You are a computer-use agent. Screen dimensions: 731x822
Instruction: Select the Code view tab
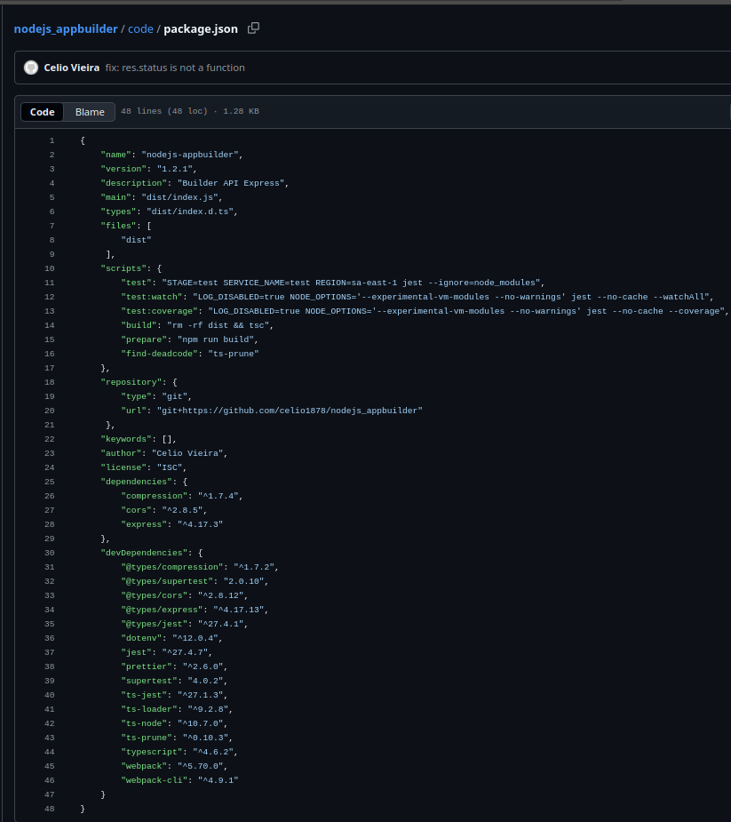tap(43, 112)
